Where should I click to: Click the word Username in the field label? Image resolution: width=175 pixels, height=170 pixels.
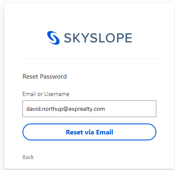click(57, 94)
